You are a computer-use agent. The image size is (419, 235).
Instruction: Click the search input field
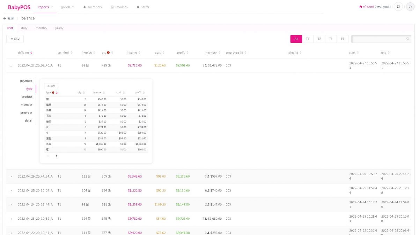point(379,39)
